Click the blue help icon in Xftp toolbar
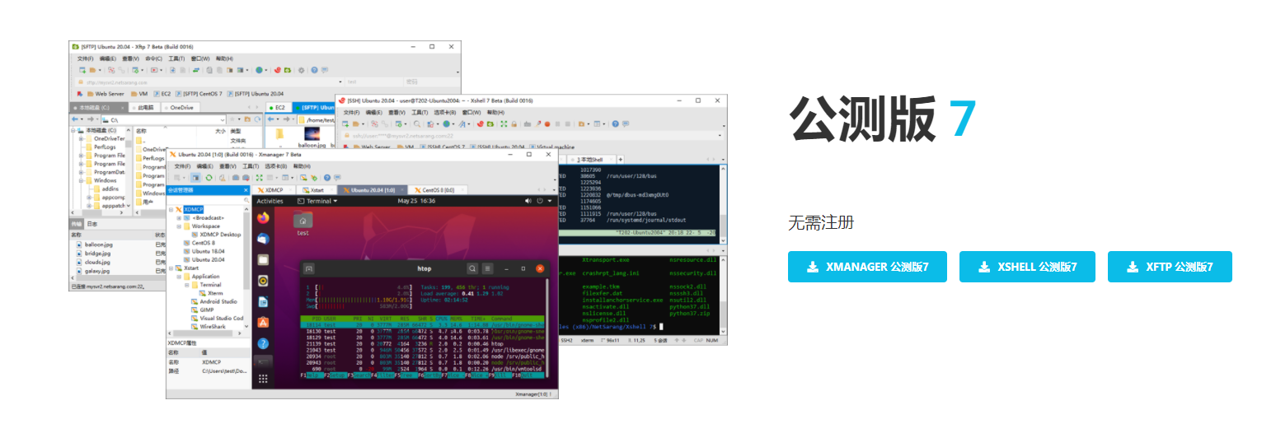The height and width of the screenshot is (447, 1276). click(313, 70)
